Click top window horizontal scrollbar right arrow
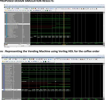 pyautogui.click(x=102, y=46)
